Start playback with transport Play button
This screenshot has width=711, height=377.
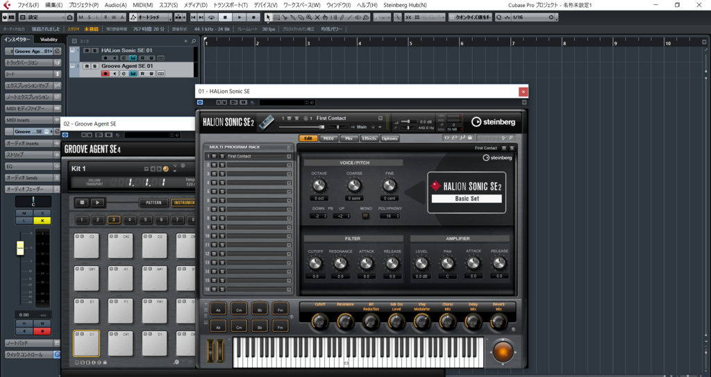point(240,17)
